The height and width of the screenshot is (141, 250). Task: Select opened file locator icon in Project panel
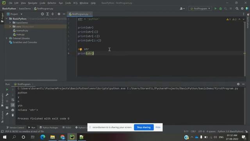[x=42, y=14]
